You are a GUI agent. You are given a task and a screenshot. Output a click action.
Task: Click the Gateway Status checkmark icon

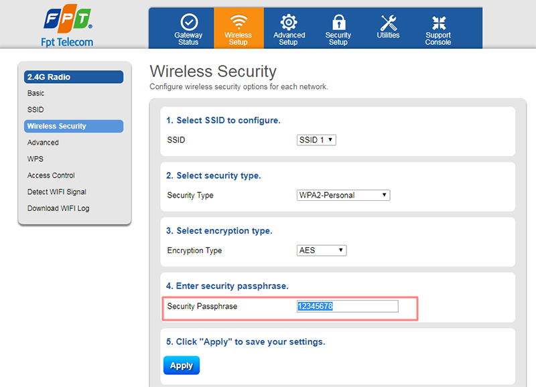[x=189, y=22]
